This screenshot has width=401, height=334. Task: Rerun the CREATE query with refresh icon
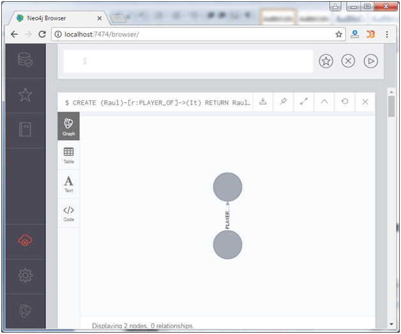tap(345, 102)
